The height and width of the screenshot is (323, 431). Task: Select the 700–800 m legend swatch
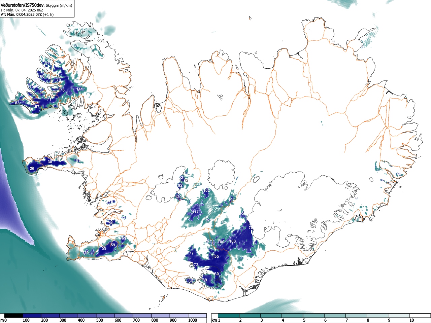(142, 316)
